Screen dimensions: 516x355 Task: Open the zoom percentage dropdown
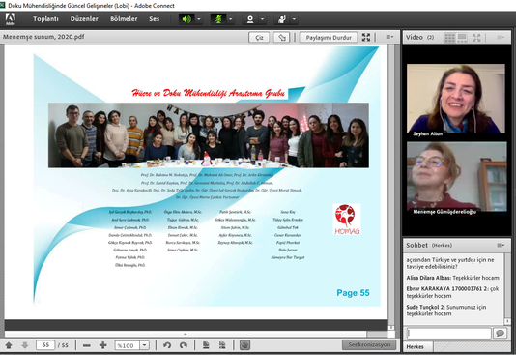click(x=145, y=345)
